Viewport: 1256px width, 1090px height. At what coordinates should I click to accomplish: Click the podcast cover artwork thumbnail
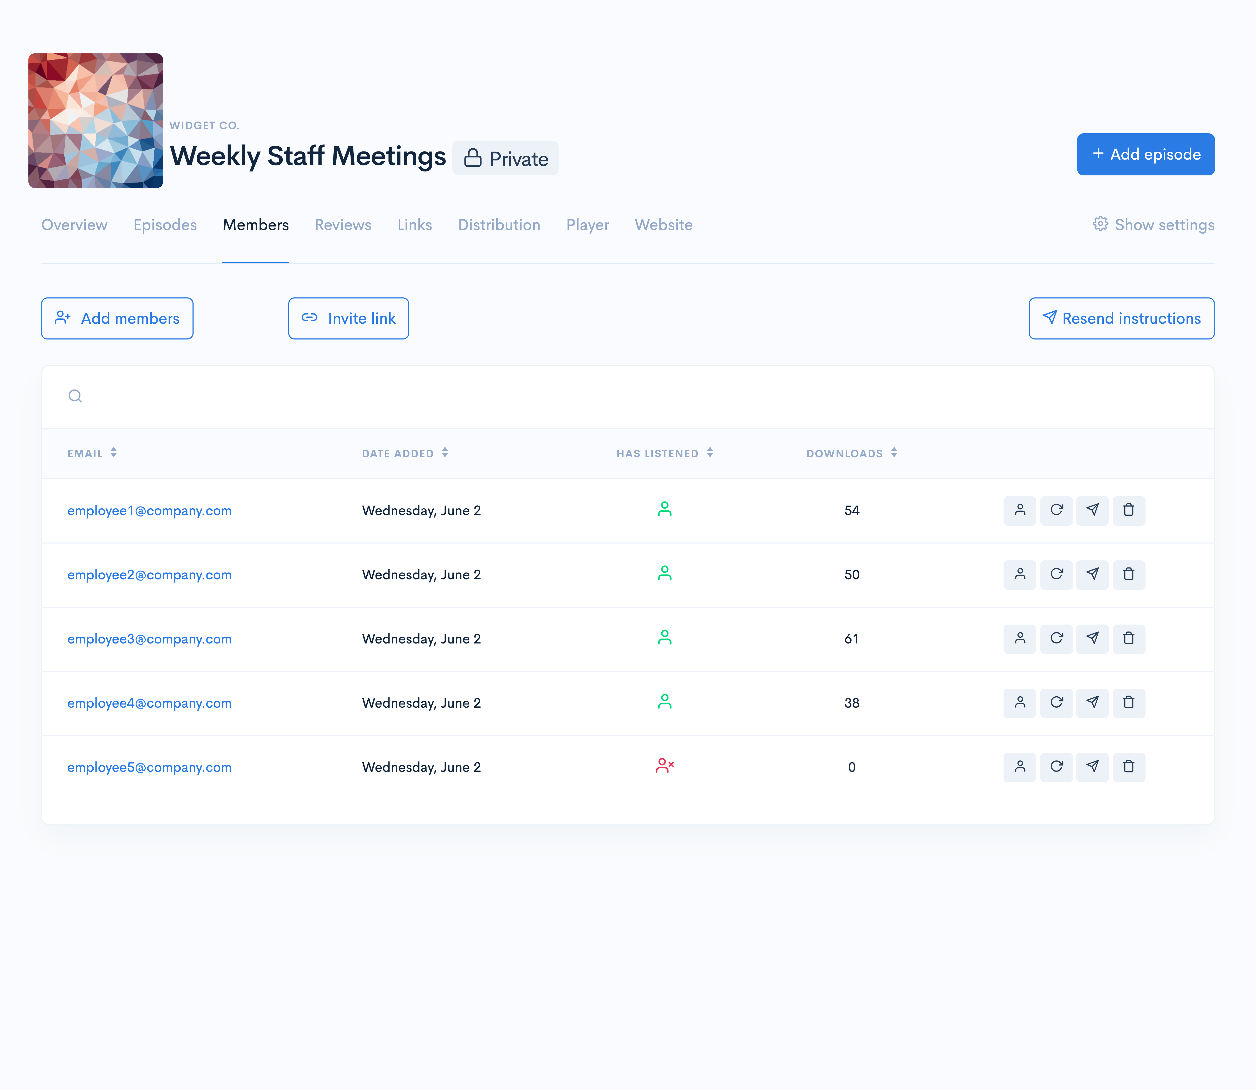[x=95, y=120]
